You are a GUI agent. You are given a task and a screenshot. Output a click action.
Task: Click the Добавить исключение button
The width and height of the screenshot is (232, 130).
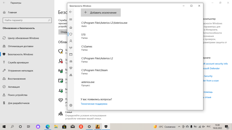pyautogui.click(x=101, y=12)
